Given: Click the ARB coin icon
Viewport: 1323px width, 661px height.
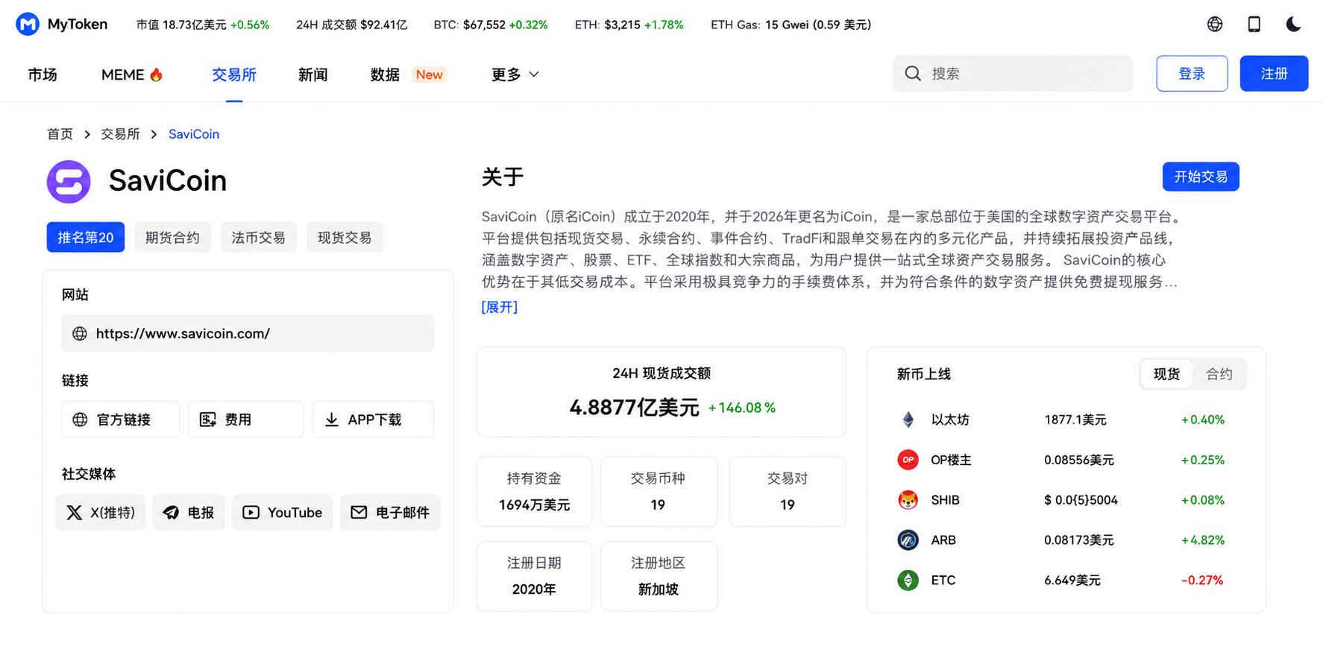Looking at the screenshot, I should coord(908,540).
